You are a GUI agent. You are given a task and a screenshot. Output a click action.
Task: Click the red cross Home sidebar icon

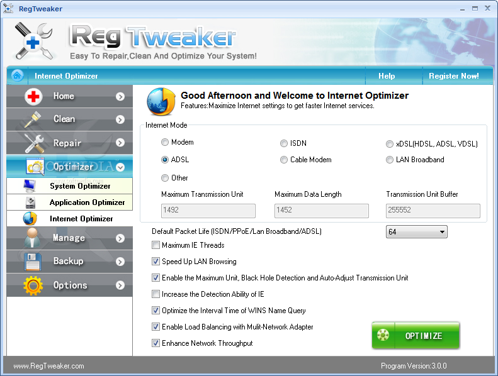pyautogui.click(x=33, y=96)
